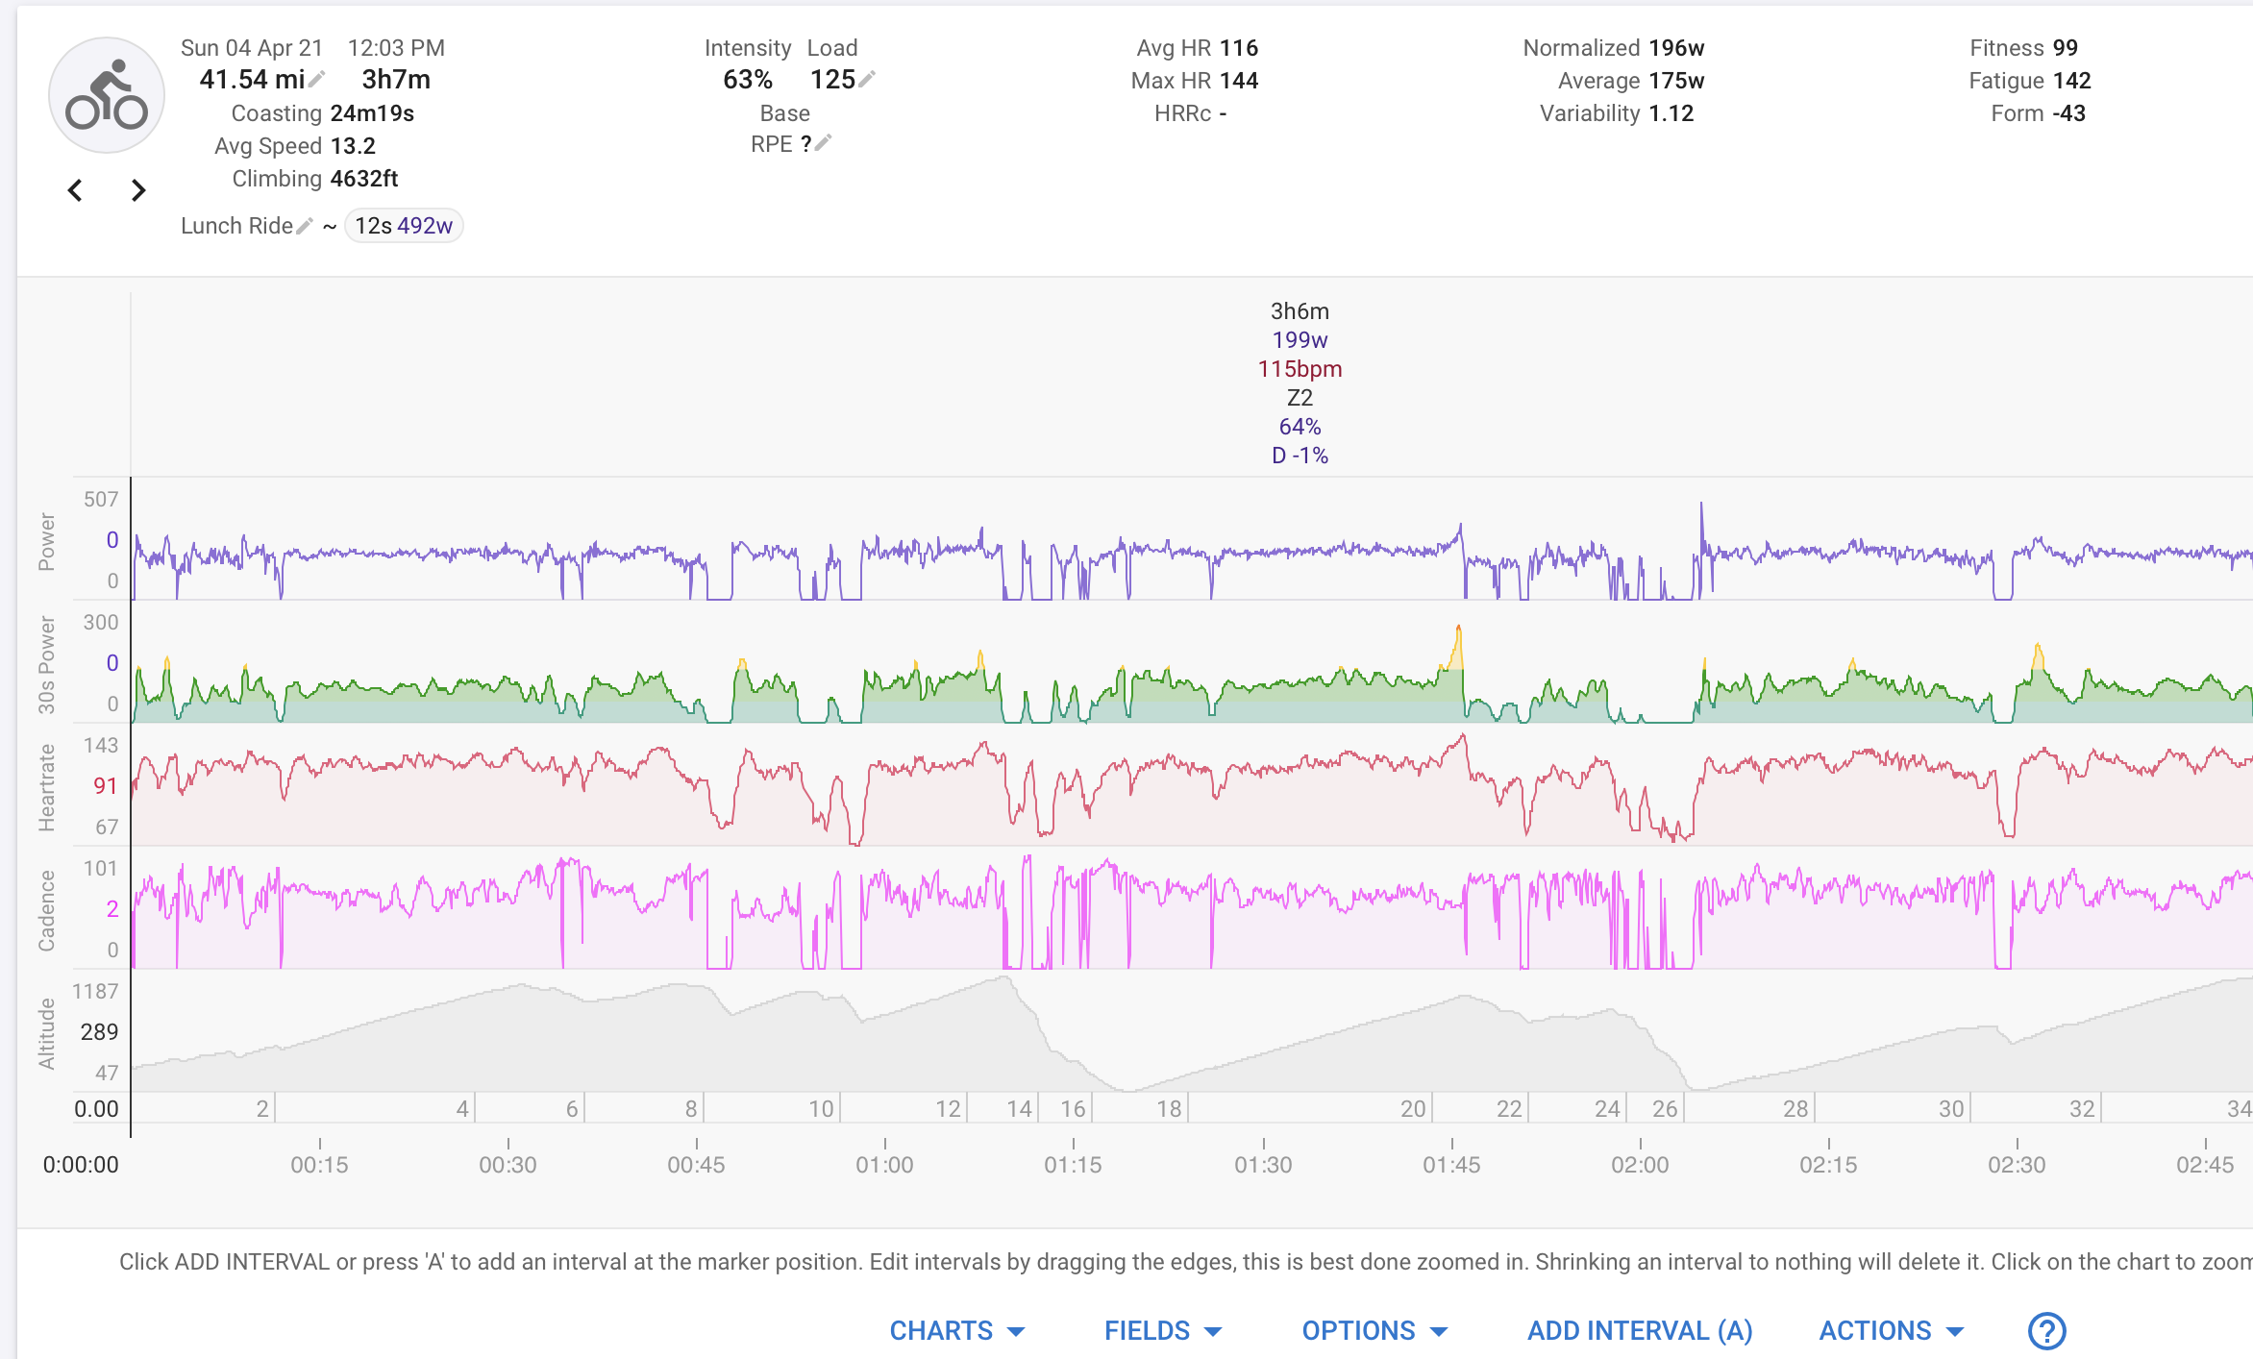The height and width of the screenshot is (1359, 2253).
Task: Edit RPE pencil icon
Action: 824,143
